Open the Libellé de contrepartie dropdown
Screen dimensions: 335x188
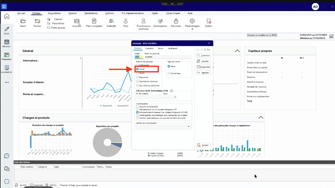click(x=189, y=127)
